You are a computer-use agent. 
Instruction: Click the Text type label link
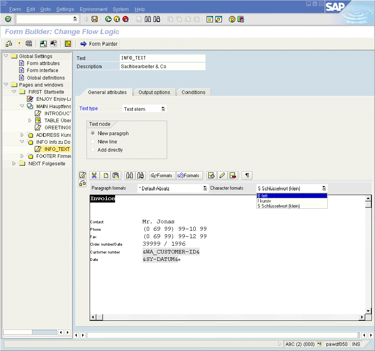pos(88,109)
